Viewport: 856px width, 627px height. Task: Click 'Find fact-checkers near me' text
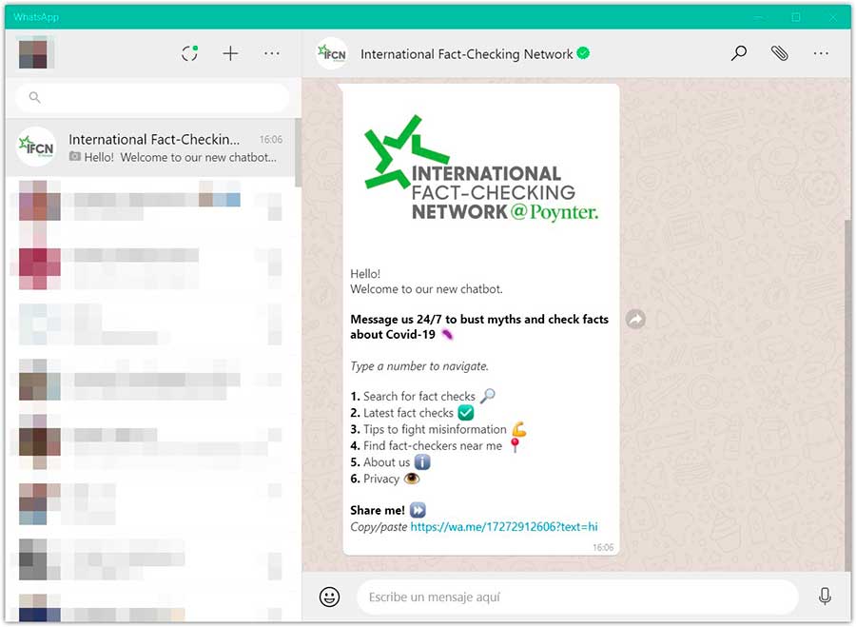tap(433, 445)
